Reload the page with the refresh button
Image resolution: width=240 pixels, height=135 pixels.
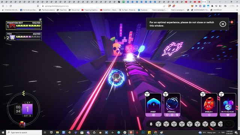coord(10,6)
